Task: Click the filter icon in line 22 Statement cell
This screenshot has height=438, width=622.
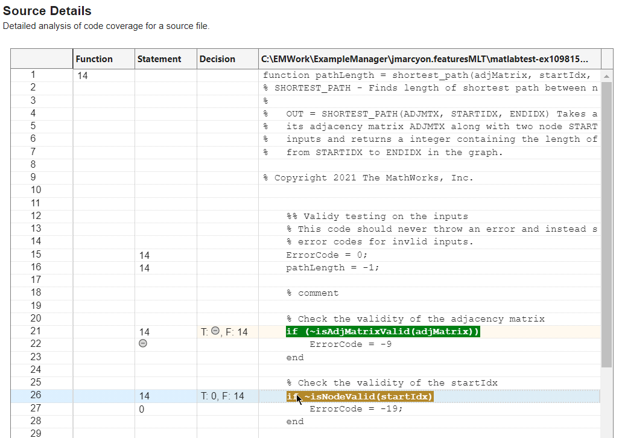Action: (143, 343)
